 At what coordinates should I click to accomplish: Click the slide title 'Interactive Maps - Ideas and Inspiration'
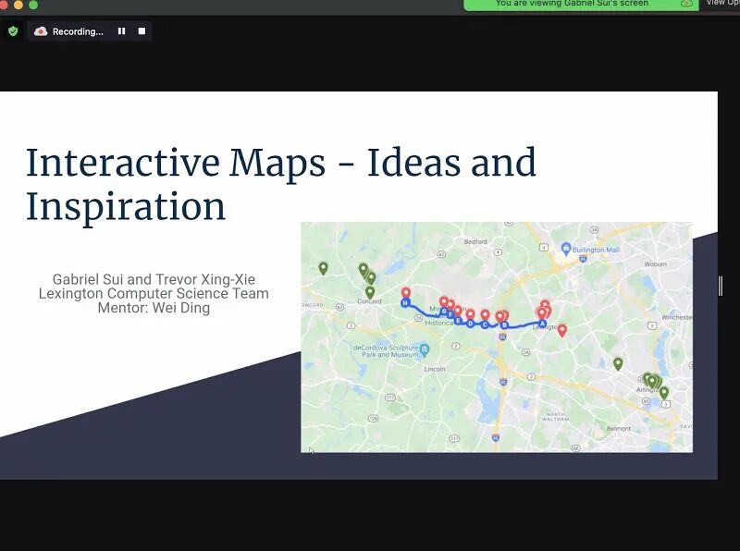tap(281, 184)
